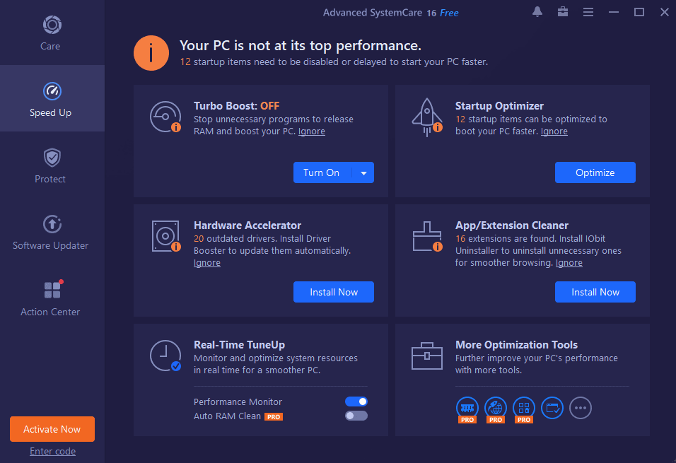Click the orange info alert circle

click(151, 53)
